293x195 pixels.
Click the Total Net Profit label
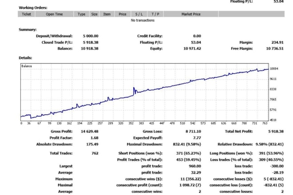click(239, 131)
